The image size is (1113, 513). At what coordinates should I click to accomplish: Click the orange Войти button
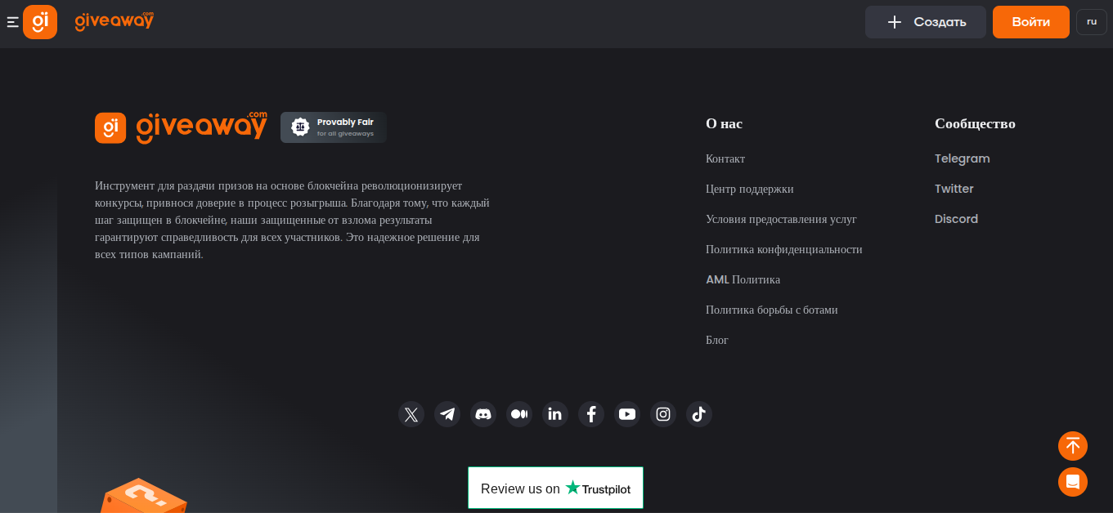1030,22
